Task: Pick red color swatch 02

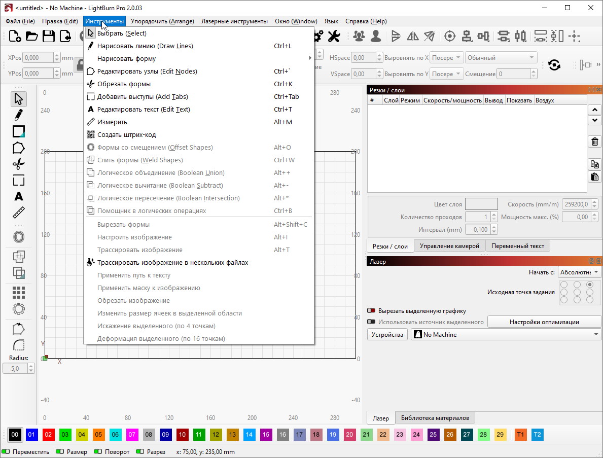Action: [48, 435]
